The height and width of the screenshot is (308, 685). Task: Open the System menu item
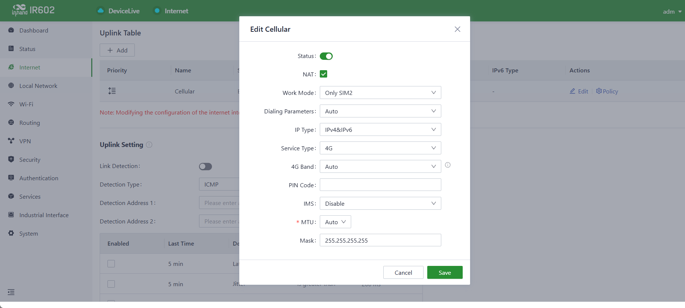46,233
